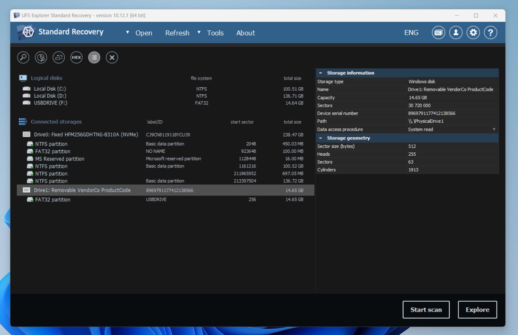Open help question mark icon

tap(491, 33)
